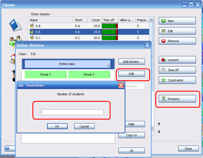The image size is (203, 158).
Task: Close the aSc Timetables popup
Action: pyautogui.click(x=121, y=85)
